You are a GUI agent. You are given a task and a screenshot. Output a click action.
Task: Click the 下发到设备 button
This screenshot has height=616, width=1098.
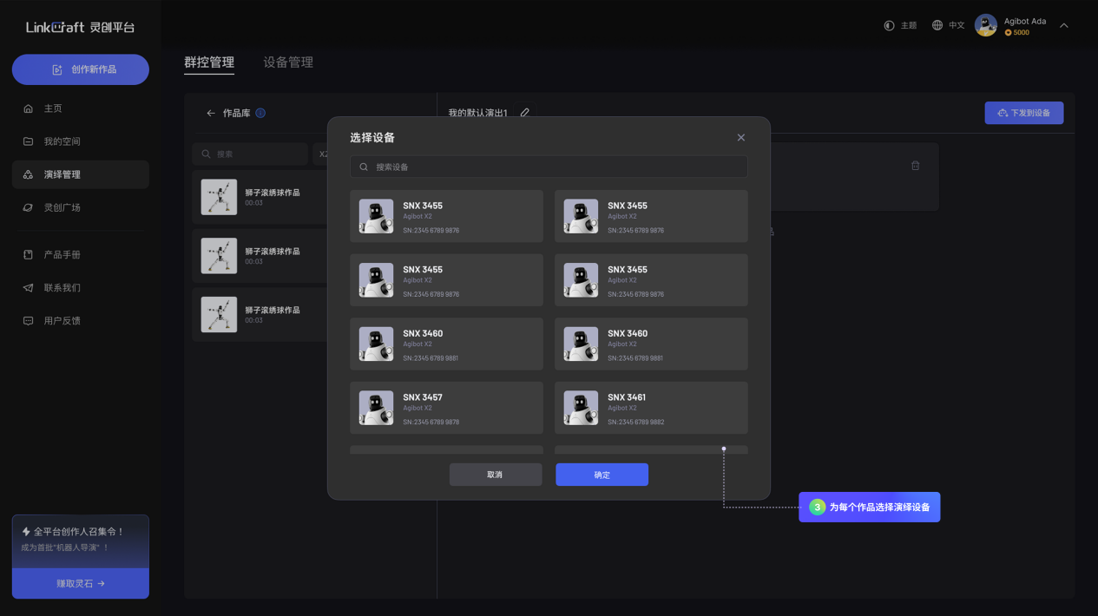click(x=1023, y=113)
